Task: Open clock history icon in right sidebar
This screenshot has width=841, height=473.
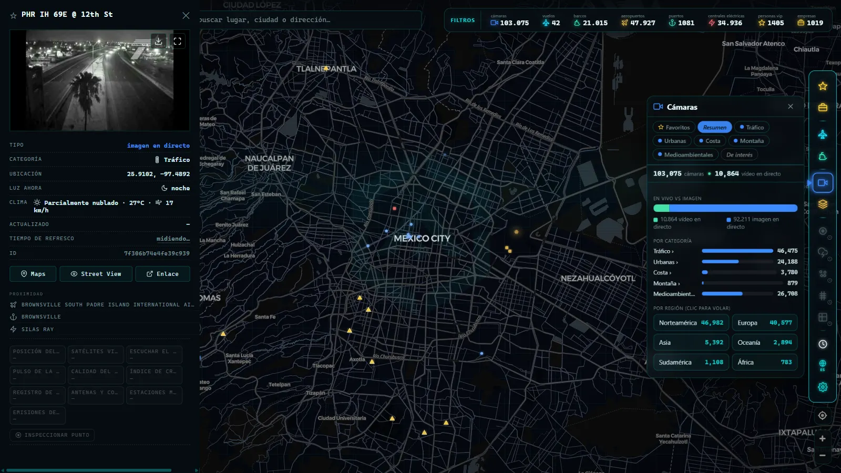Action: pos(823,344)
